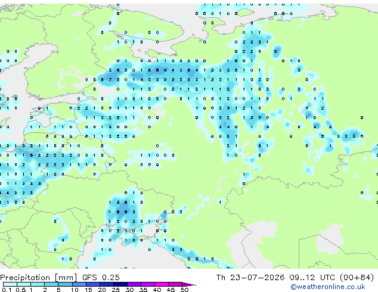Click the '30' legend scale label
The width and height of the screenshot is (378, 292).
coord(129,290)
